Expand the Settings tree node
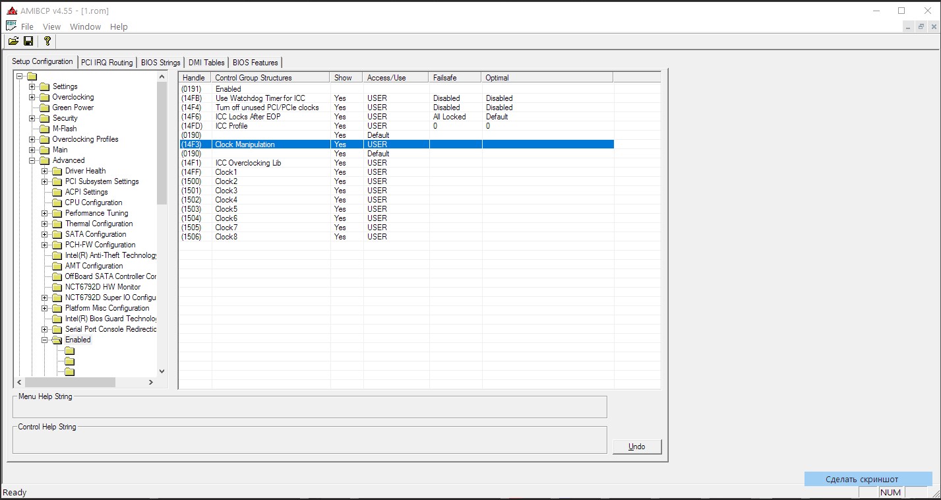Viewport: 941px width, 500px height. 32,86
